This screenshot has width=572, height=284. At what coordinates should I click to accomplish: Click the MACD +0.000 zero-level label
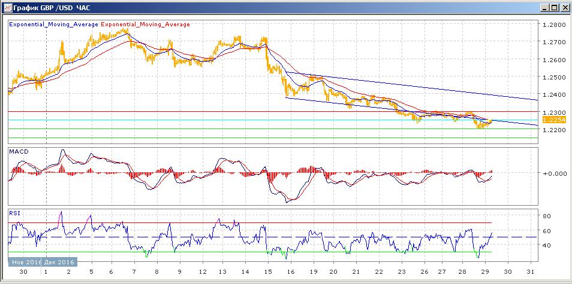tap(552, 173)
